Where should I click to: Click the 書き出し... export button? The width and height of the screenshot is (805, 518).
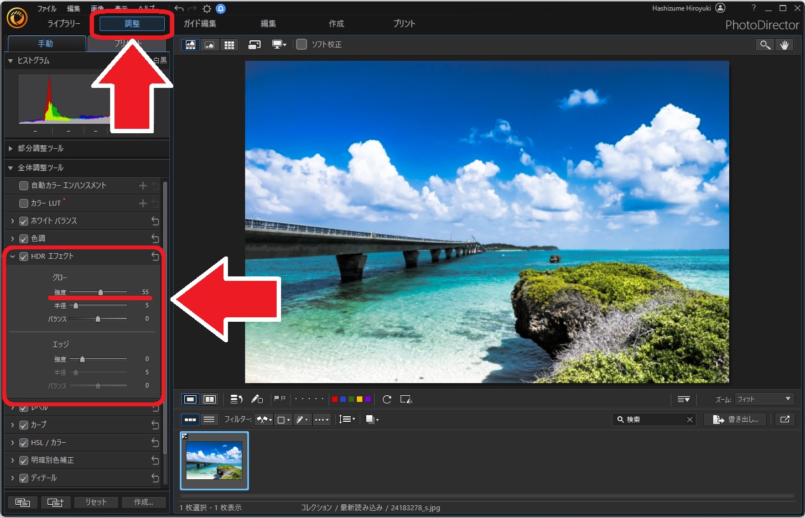pyautogui.click(x=736, y=420)
